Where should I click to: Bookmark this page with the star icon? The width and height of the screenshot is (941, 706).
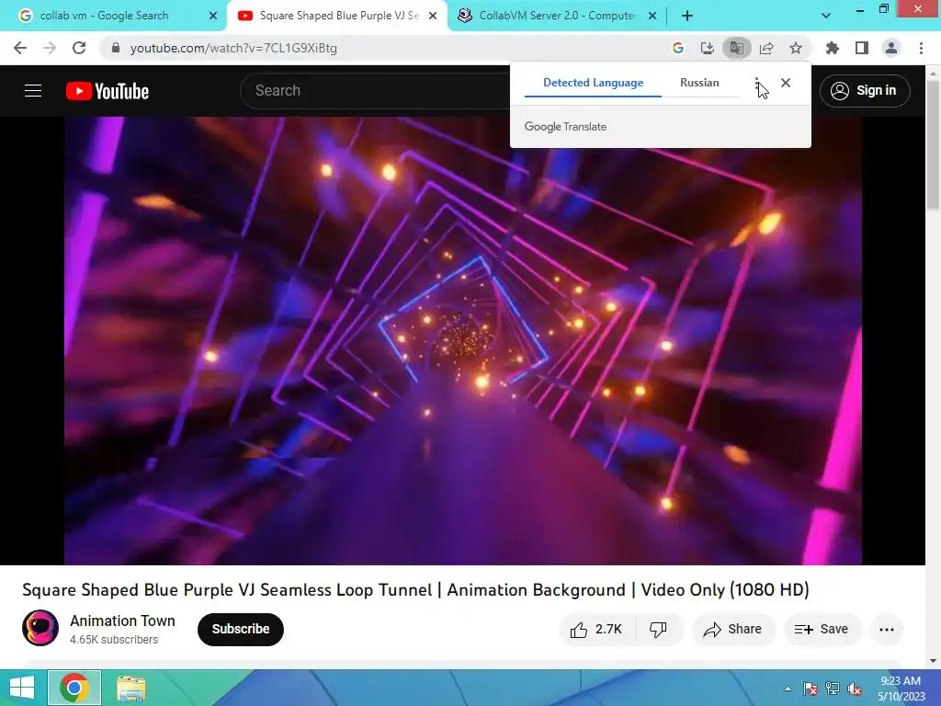[796, 48]
